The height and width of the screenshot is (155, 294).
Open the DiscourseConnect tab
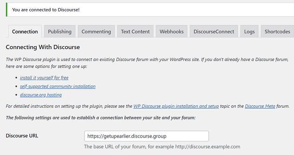[x=214, y=31]
